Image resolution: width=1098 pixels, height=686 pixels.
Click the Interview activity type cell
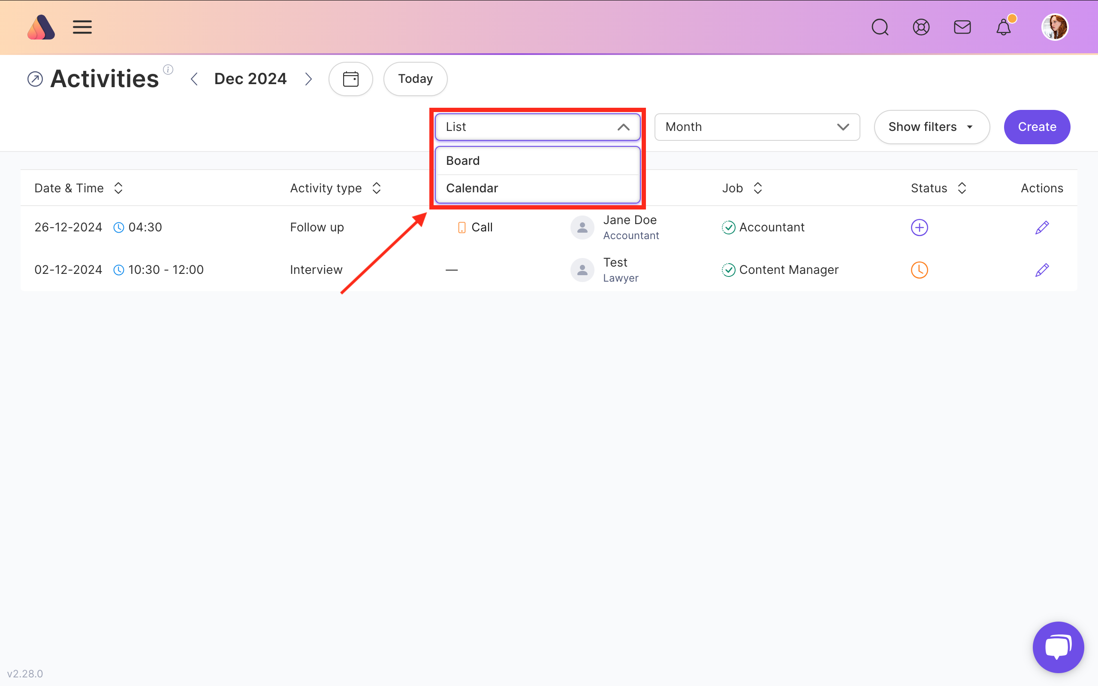coord(316,270)
